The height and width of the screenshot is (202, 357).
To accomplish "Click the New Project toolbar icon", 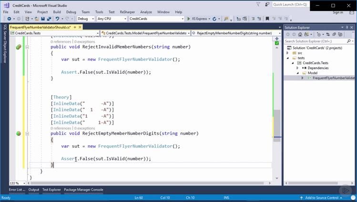I will (27, 19).
